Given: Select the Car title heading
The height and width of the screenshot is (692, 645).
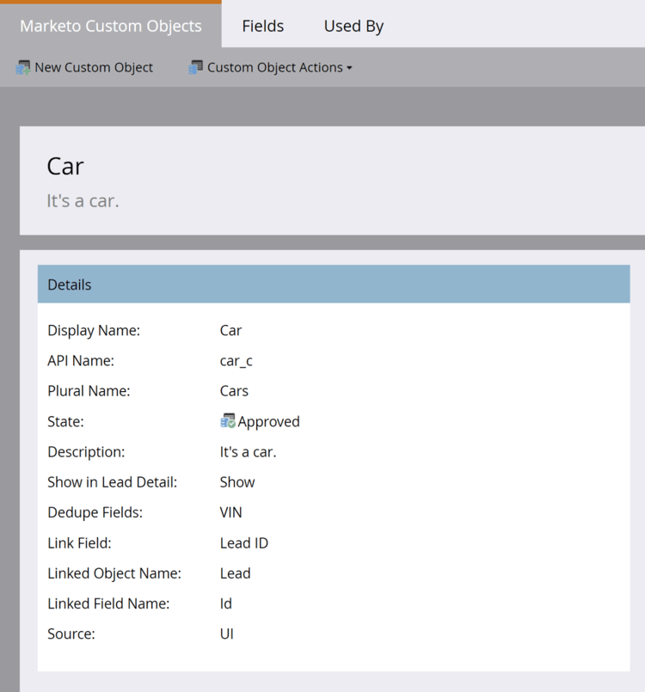Looking at the screenshot, I should (65, 167).
